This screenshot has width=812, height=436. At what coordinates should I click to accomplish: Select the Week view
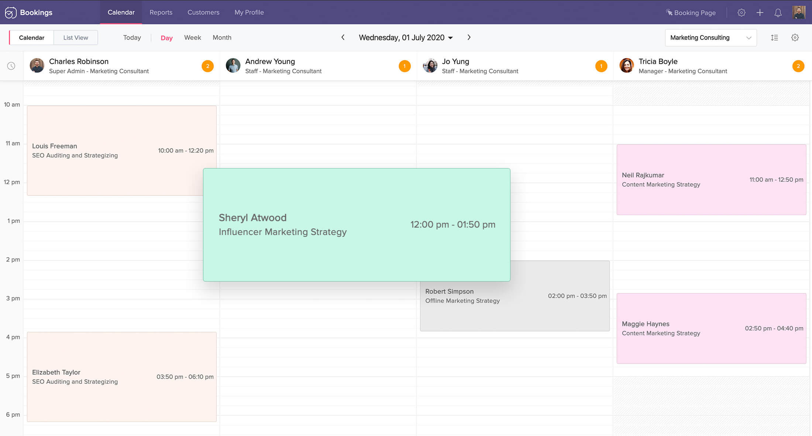tap(193, 38)
